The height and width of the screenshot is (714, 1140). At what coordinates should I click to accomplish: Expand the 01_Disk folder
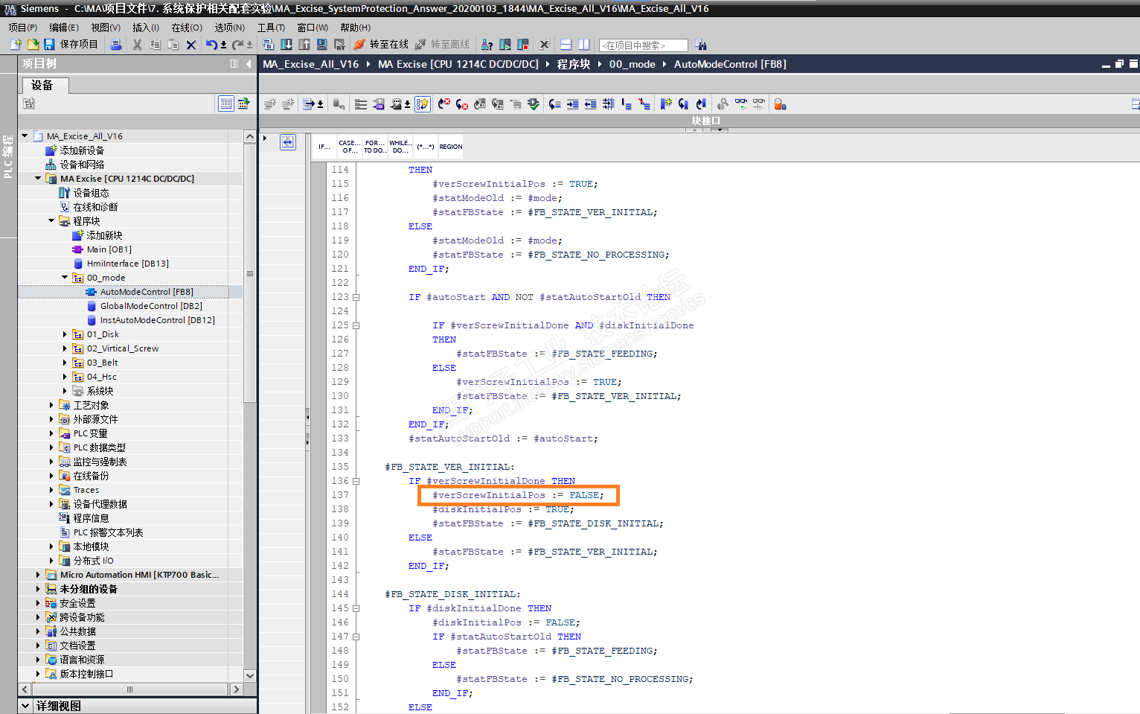pos(65,334)
